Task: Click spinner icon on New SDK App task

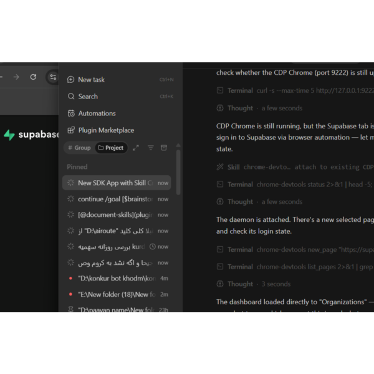Action: click(x=70, y=183)
